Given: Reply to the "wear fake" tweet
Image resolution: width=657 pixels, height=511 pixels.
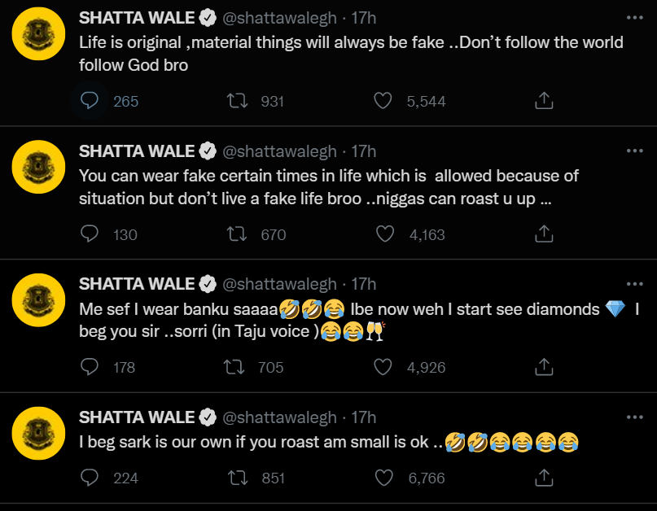Looking at the screenshot, I should tap(90, 234).
